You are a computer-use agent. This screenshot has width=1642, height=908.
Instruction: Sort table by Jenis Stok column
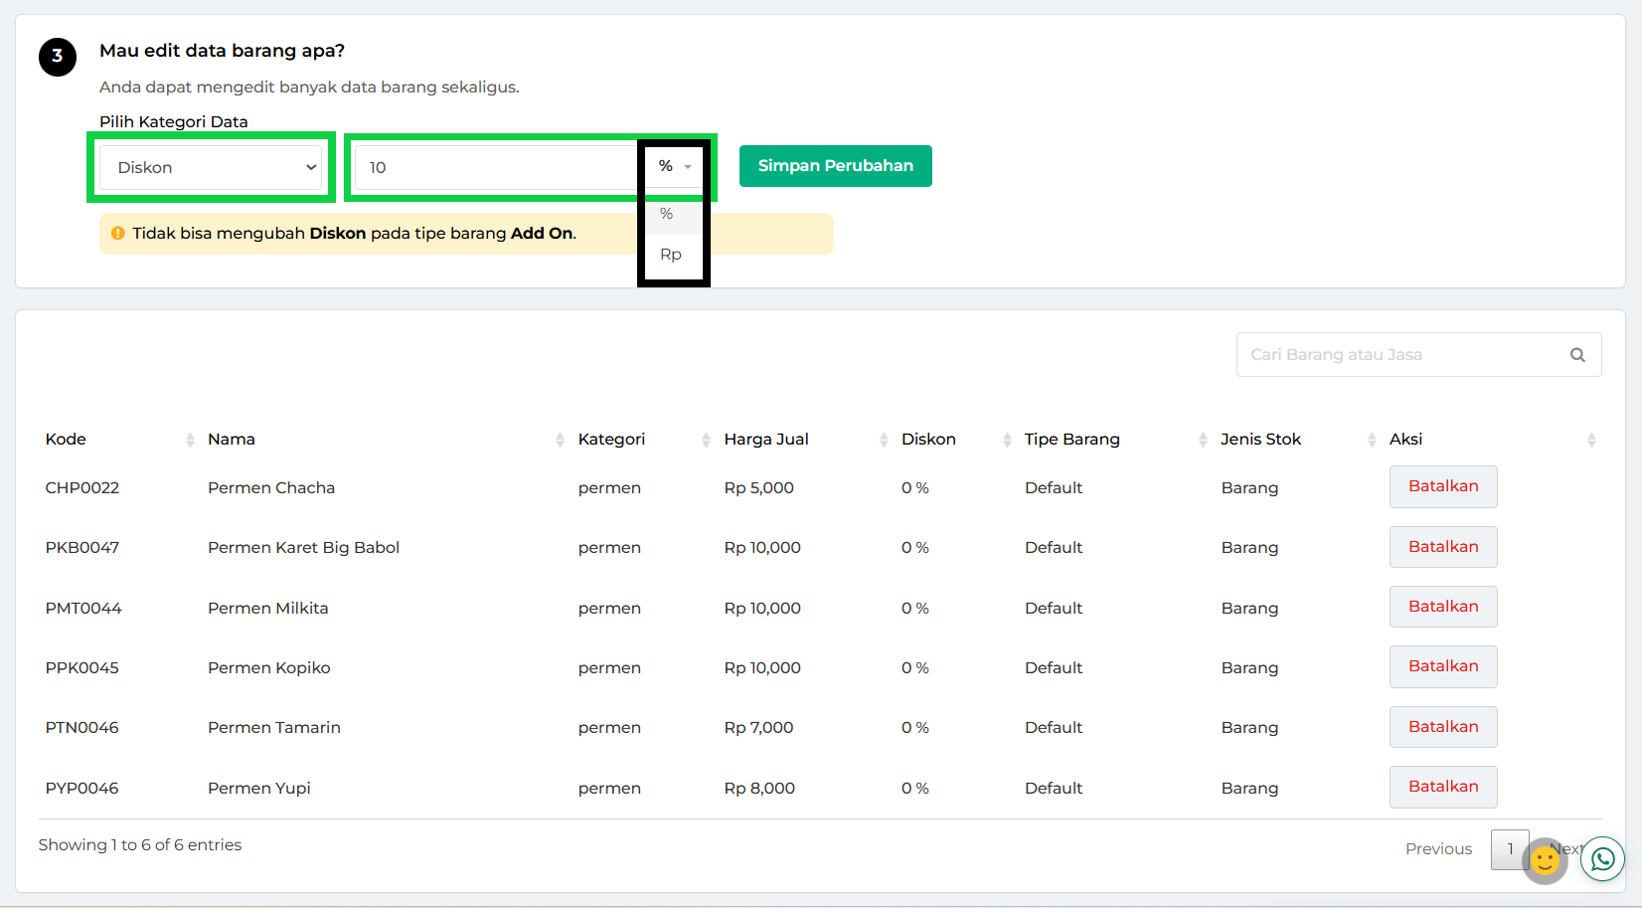tap(1372, 440)
